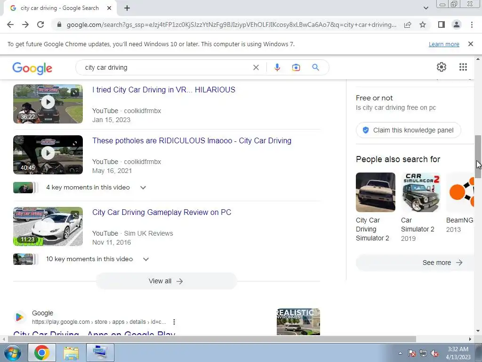Image resolution: width=482 pixels, height=362 pixels.
Task: Open City Car Driving Simulator 2 card
Action: tap(375, 207)
